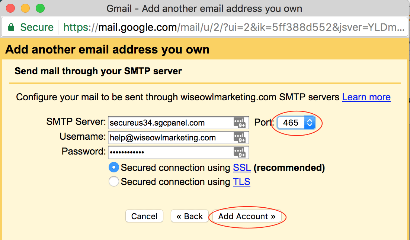Click the Add Account button

click(246, 216)
